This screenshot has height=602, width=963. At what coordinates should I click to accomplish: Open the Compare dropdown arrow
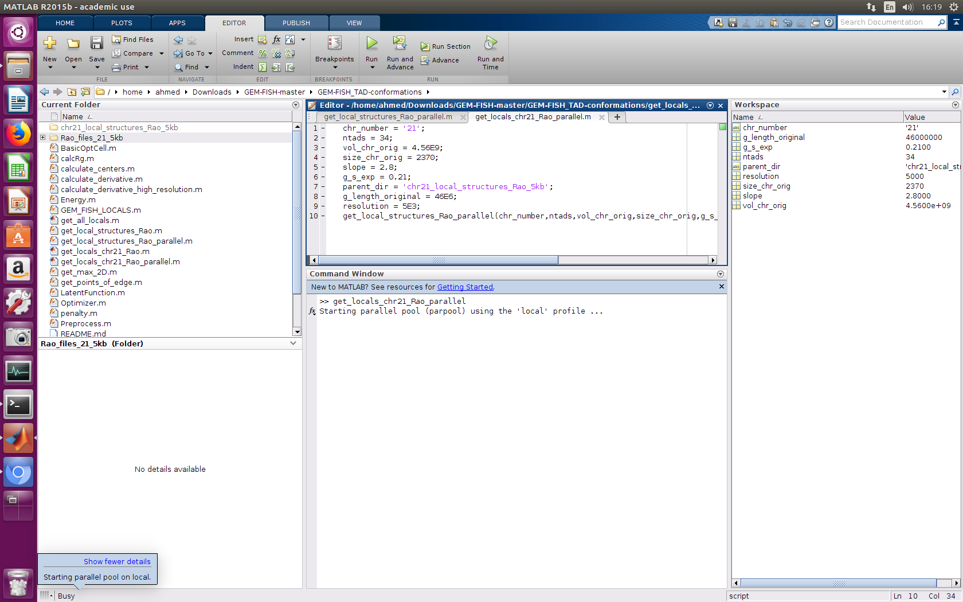161,53
